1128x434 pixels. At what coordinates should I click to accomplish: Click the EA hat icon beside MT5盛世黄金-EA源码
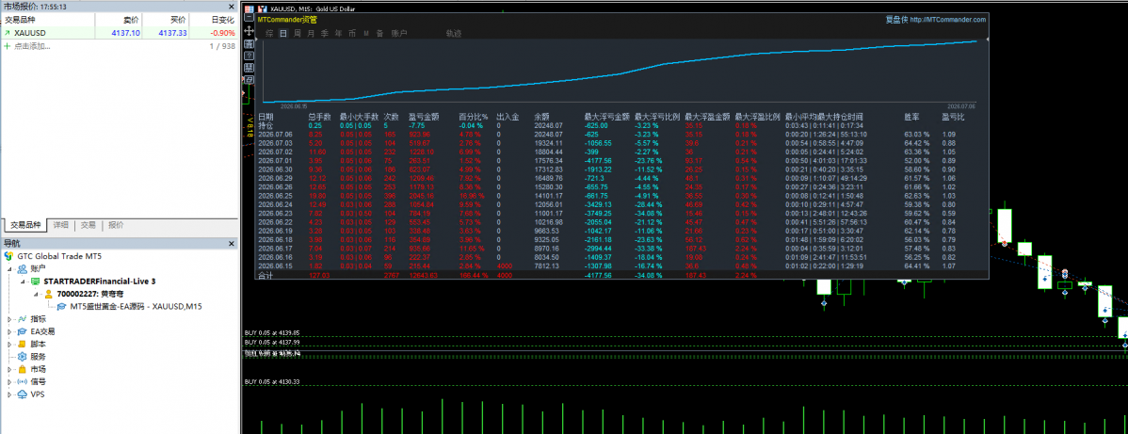coord(62,307)
